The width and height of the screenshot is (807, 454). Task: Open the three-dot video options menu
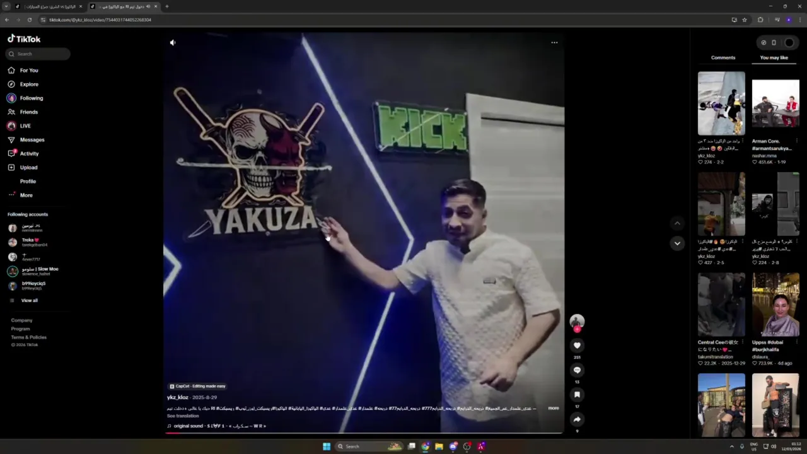coord(554,43)
